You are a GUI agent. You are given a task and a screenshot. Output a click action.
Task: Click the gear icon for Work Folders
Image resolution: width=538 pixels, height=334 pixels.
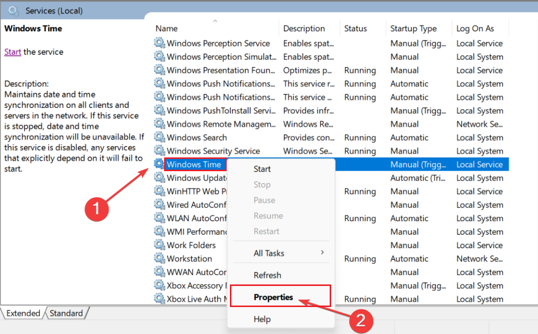click(159, 245)
